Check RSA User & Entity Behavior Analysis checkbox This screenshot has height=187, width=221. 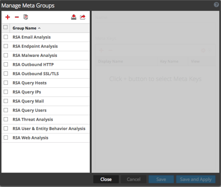[x=6, y=128]
